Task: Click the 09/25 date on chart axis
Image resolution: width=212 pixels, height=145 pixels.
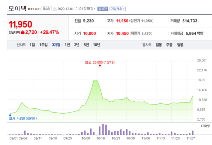Action: [x=67, y=138]
